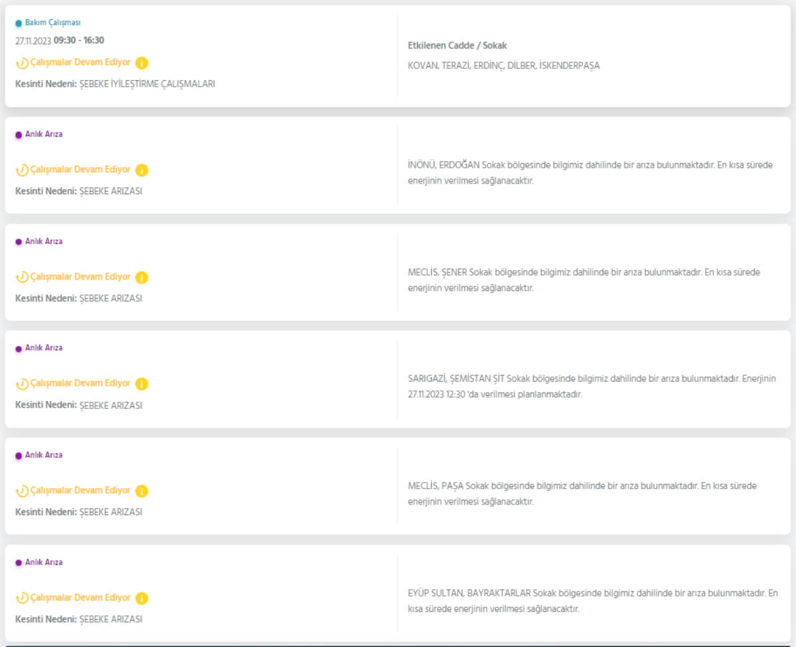Click the EYÜP SULTAN, BAYRAKTARLAR outage description
Screen dimensions: 796x647
pos(592,601)
